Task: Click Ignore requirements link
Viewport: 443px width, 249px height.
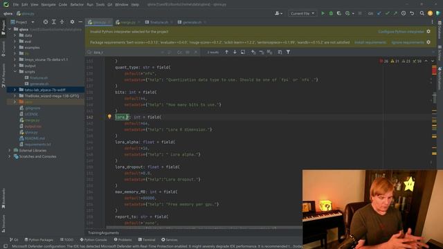Action: coord(408,42)
